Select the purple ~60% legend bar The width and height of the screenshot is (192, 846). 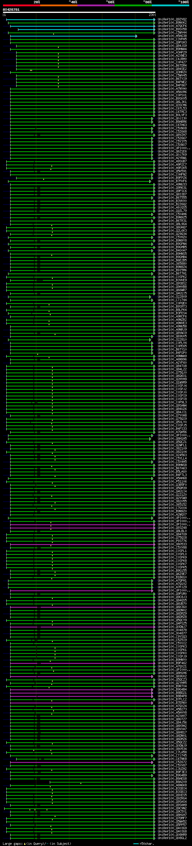point(96,5)
